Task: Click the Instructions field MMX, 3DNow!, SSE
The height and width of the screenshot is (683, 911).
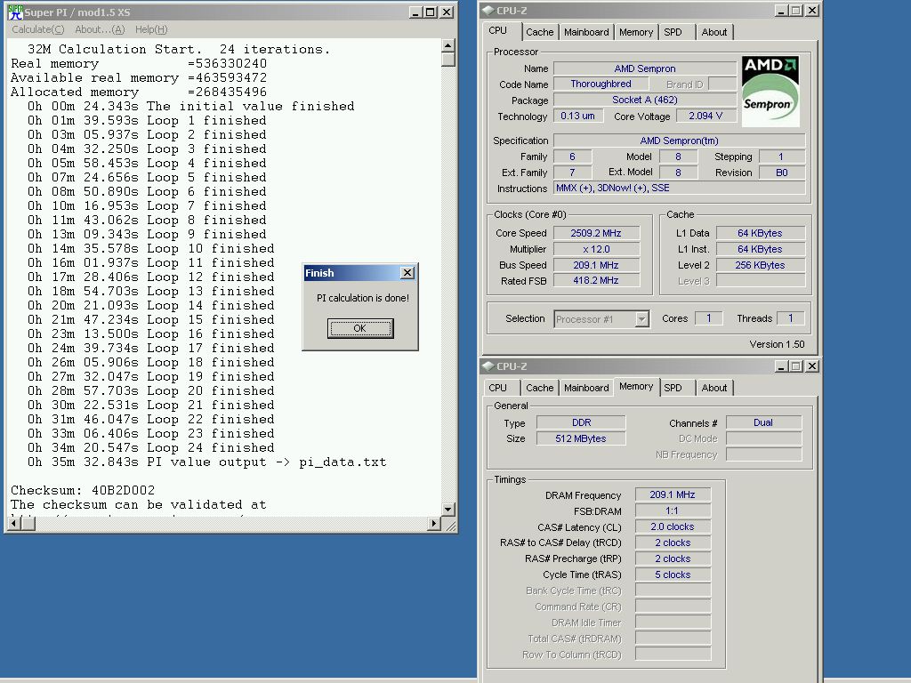Action: tap(679, 189)
